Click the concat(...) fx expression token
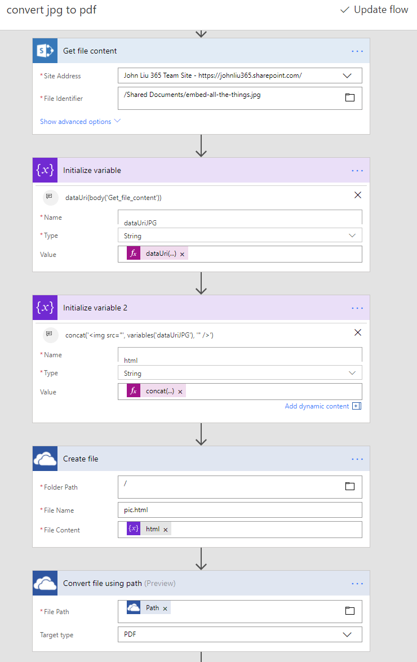 coord(159,391)
